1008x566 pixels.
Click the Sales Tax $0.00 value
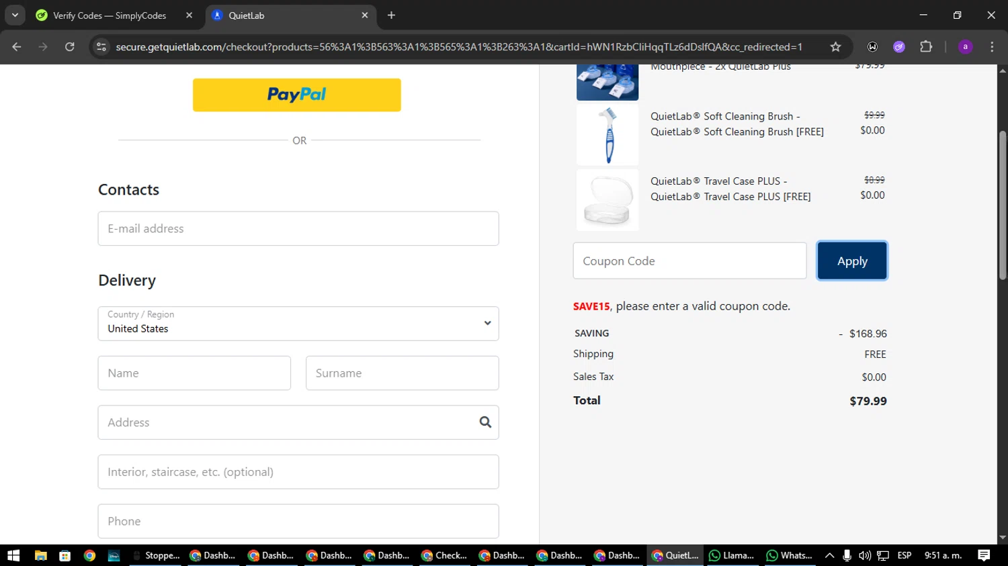(874, 377)
